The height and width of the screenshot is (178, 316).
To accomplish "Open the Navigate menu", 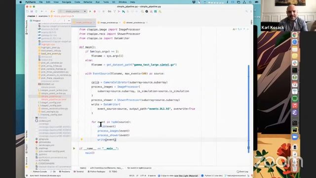I will click(67, 2).
